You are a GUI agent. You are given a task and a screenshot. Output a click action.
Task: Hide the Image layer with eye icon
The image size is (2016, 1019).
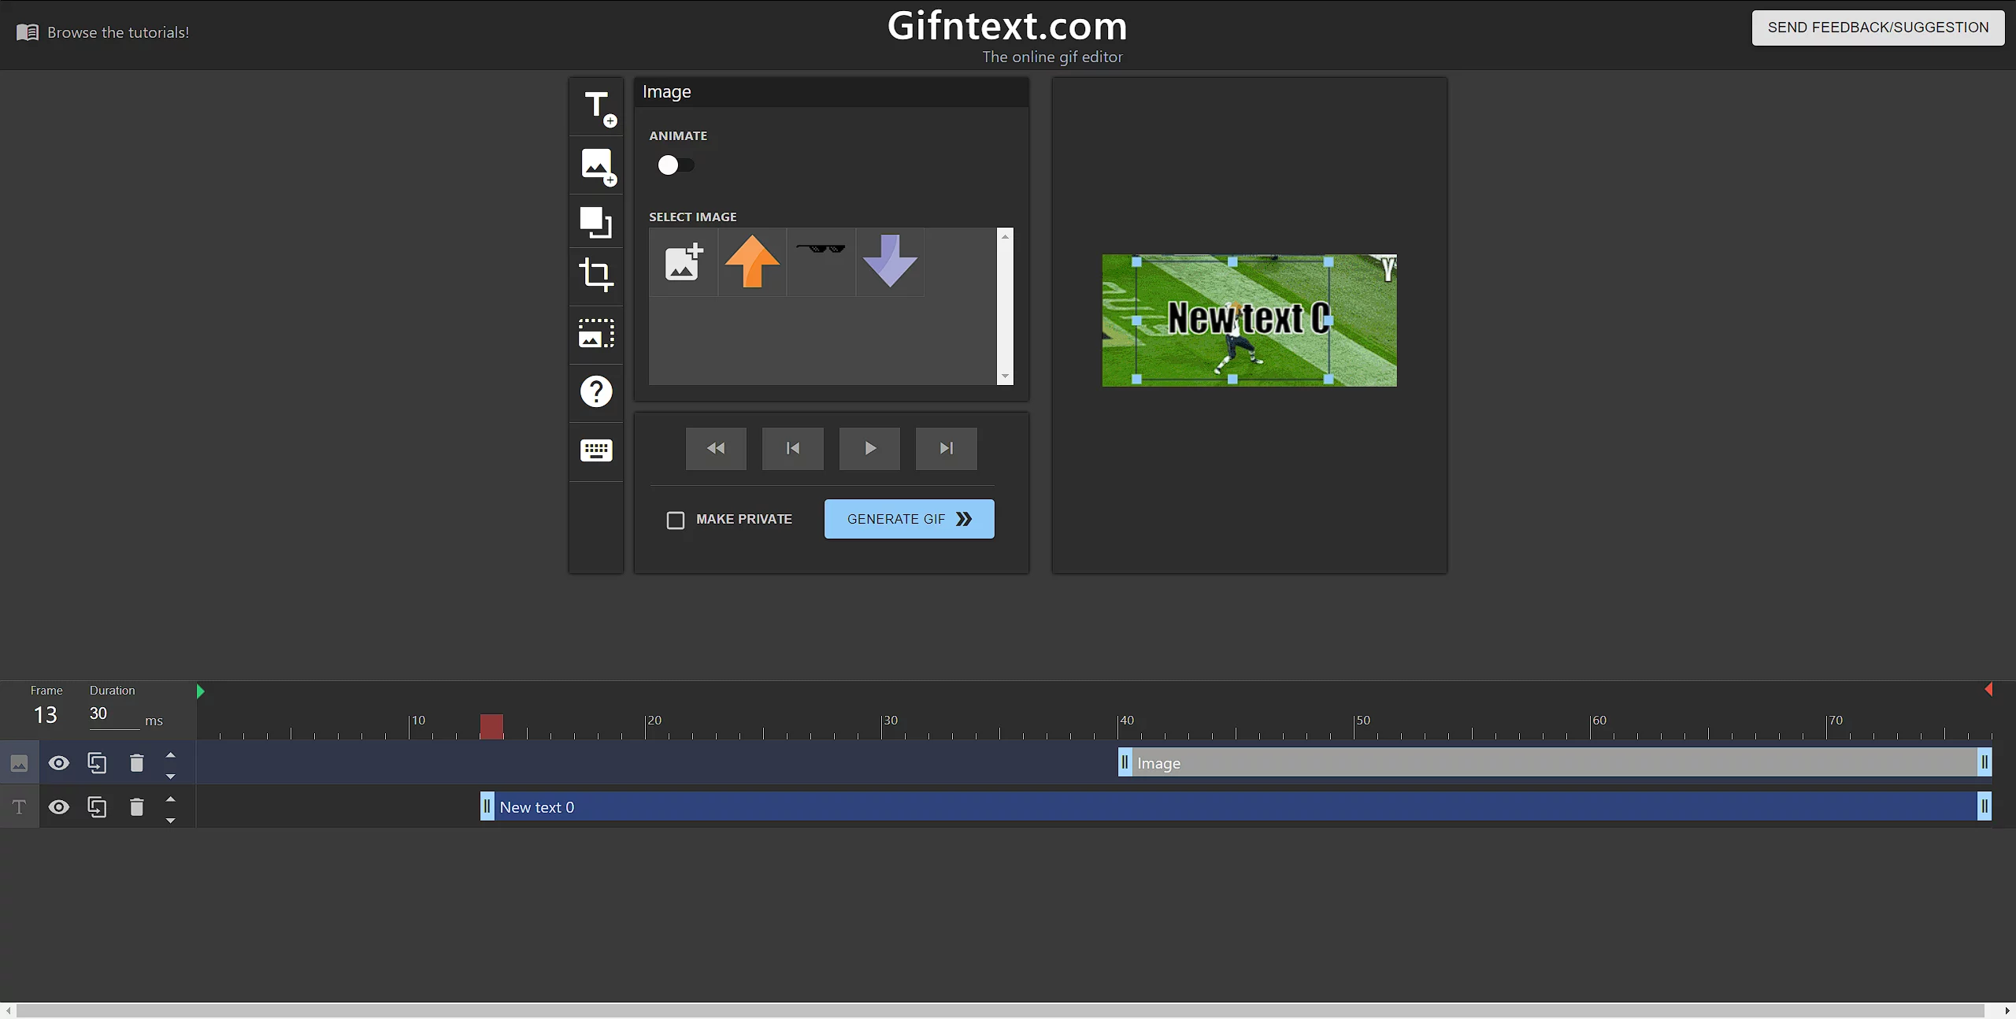[59, 763]
